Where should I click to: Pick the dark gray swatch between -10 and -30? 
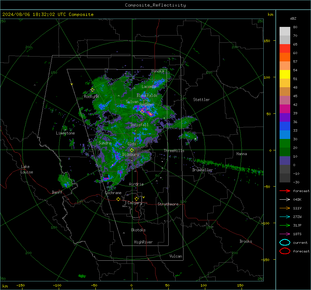tap(285, 178)
